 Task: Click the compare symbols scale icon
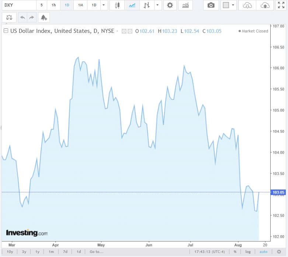pyautogui.click(x=9, y=18)
